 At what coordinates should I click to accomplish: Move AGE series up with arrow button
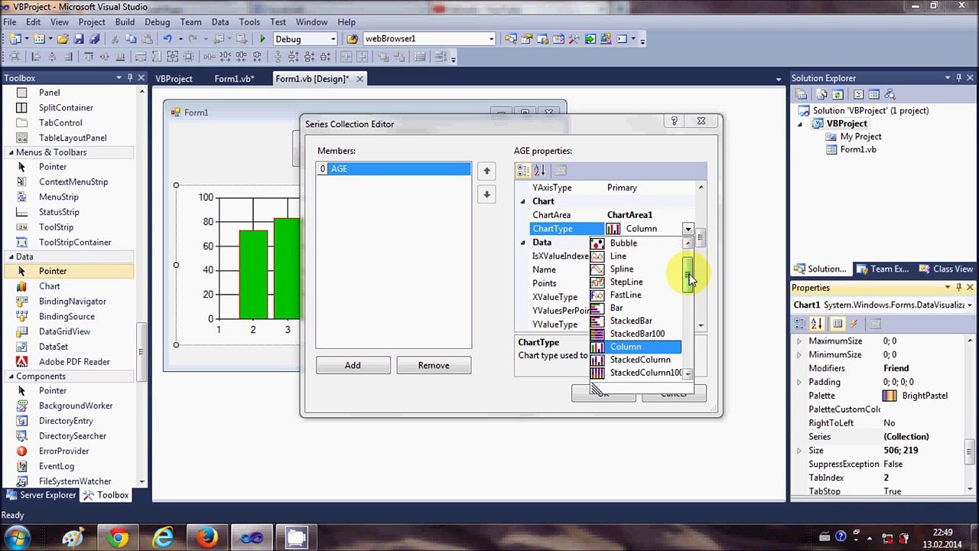pos(486,171)
